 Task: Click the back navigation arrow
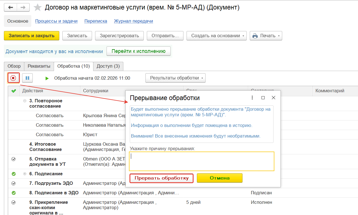click(11, 8)
